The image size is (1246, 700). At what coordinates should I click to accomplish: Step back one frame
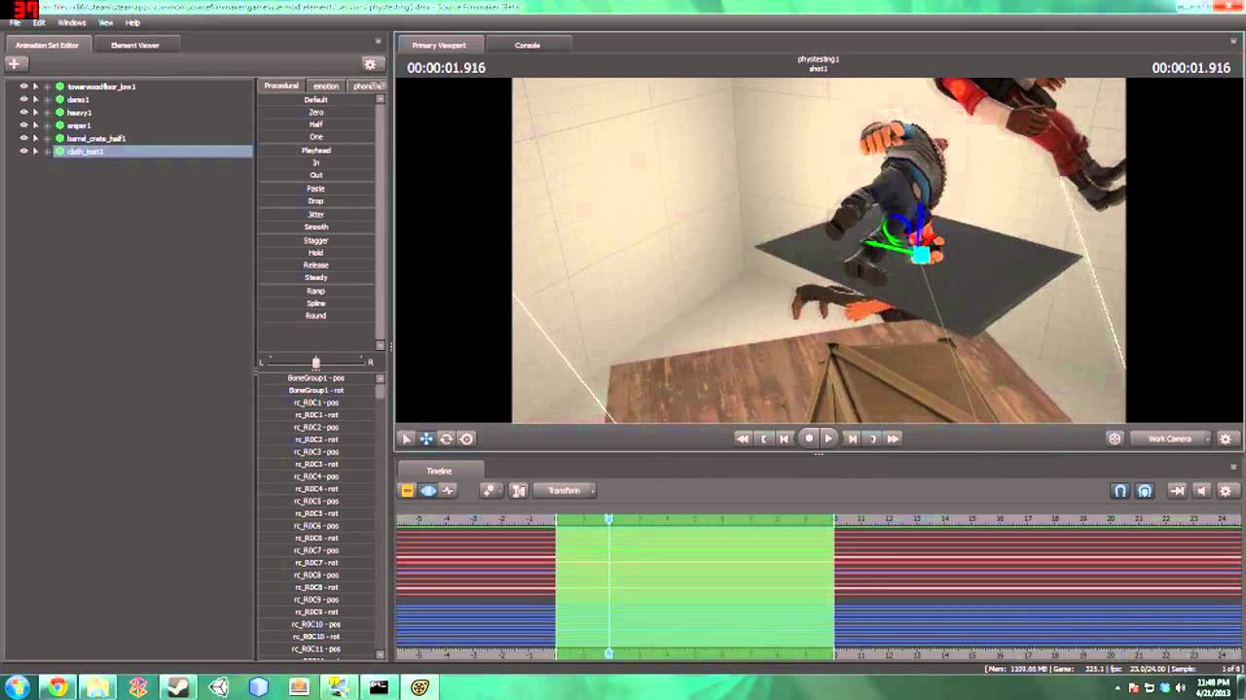pyautogui.click(x=785, y=438)
